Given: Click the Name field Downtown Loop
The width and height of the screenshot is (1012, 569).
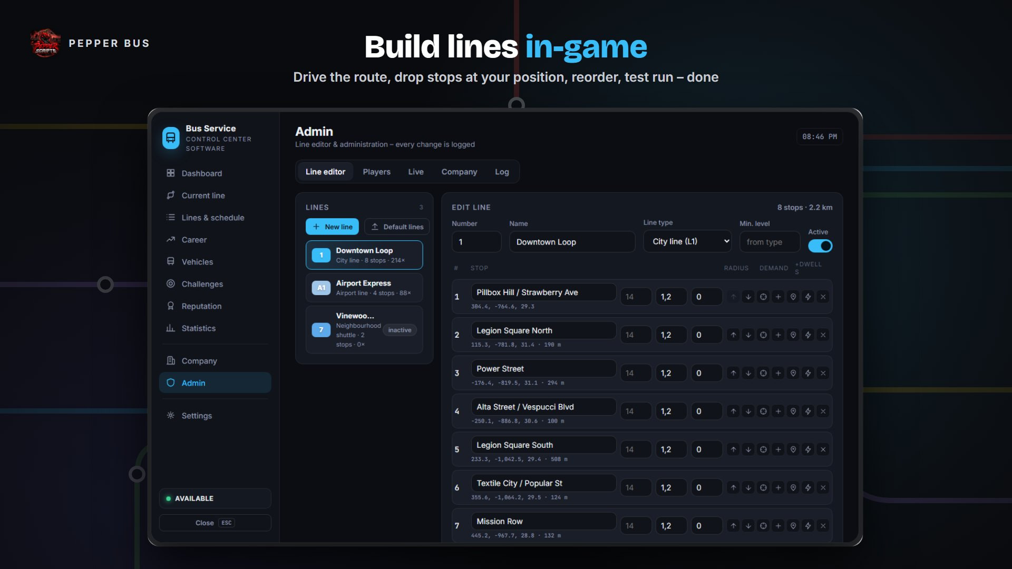Looking at the screenshot, I should click(572, 242).
